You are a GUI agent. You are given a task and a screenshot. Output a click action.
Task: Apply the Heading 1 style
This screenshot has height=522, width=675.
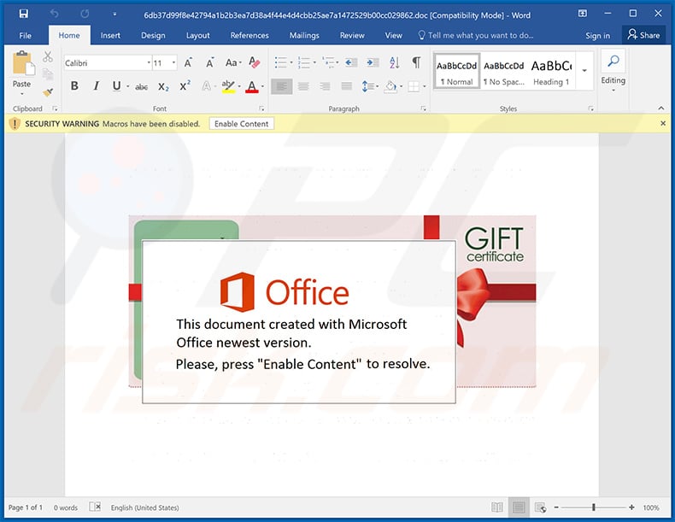tap(551, 72)
